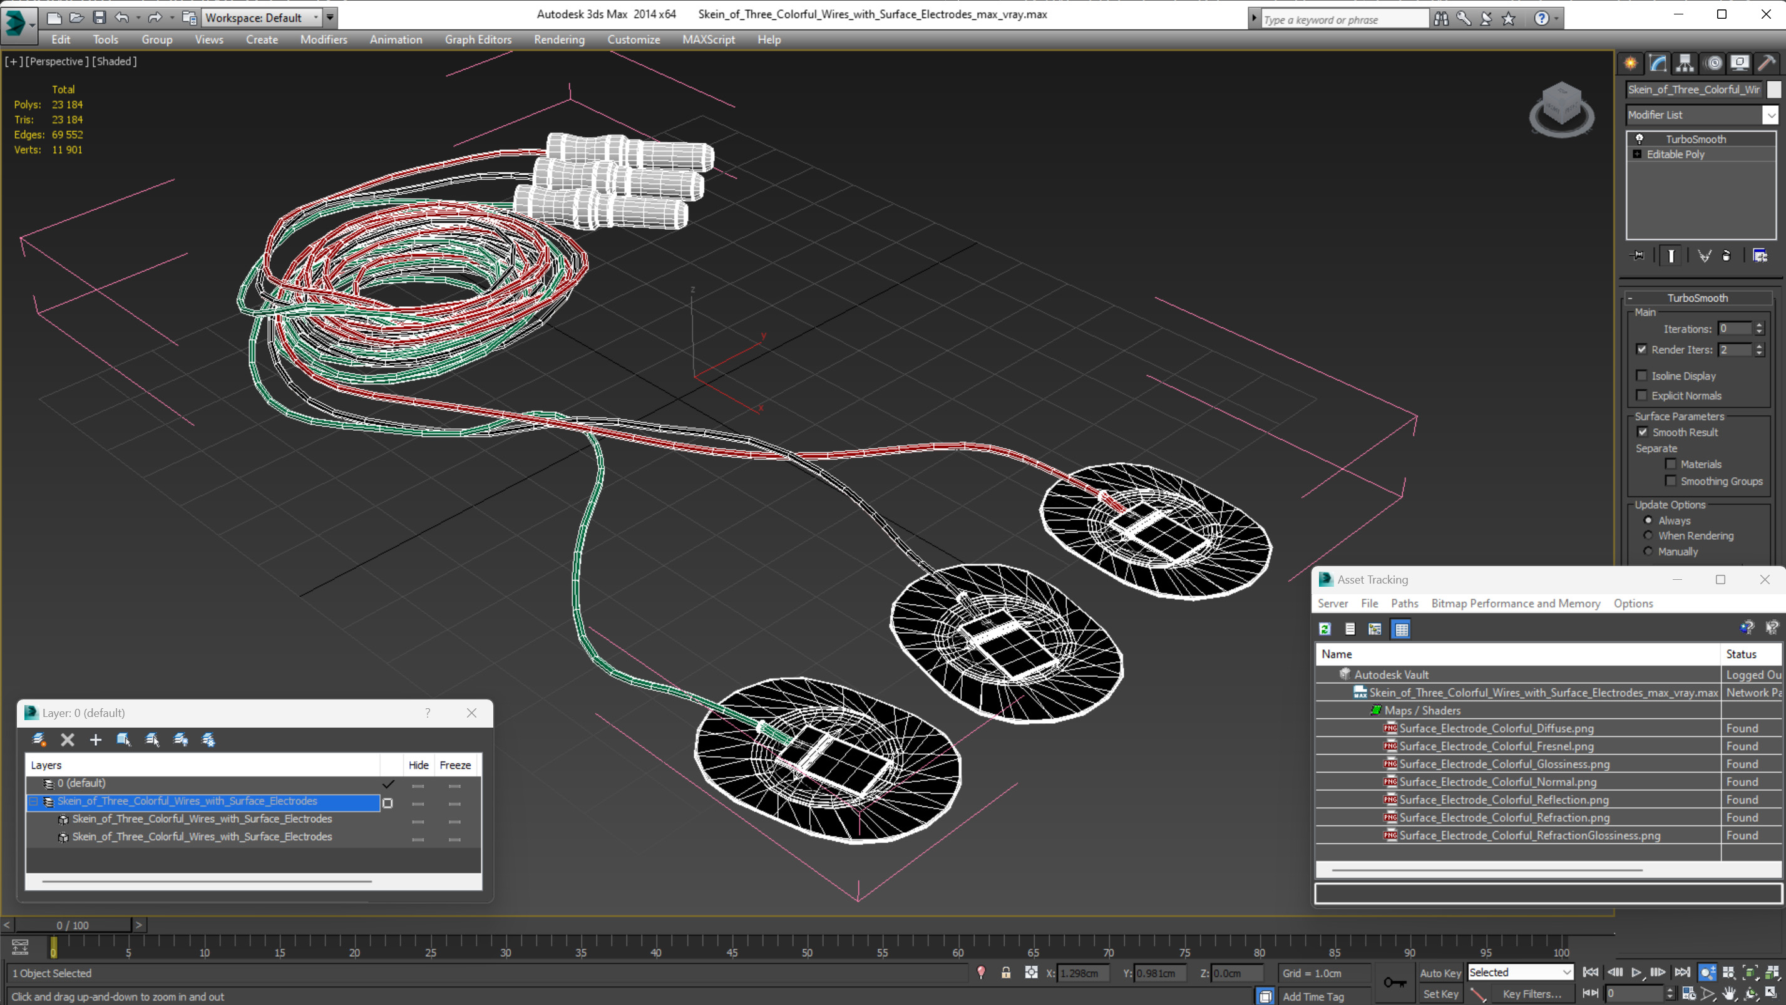Viewport: 1786px width, 1005px height.
Task: Open the MAXScript menu
Action: (x=708, y=39)
